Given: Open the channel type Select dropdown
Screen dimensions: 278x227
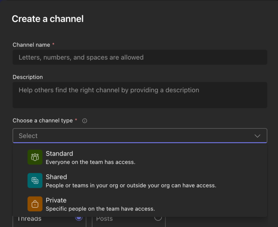Looking at the screenshot, I should click(x=140, y=136).
